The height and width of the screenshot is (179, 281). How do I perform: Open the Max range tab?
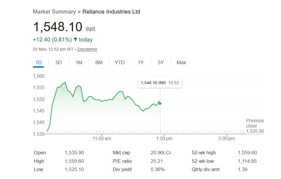[x=181, y=62]
